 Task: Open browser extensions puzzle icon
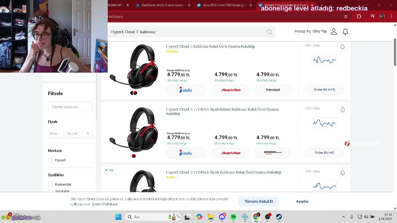click(359, 16)
